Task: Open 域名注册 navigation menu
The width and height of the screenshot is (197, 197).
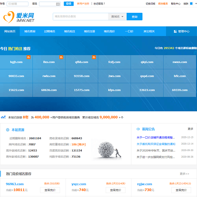Action: point(89,31)
